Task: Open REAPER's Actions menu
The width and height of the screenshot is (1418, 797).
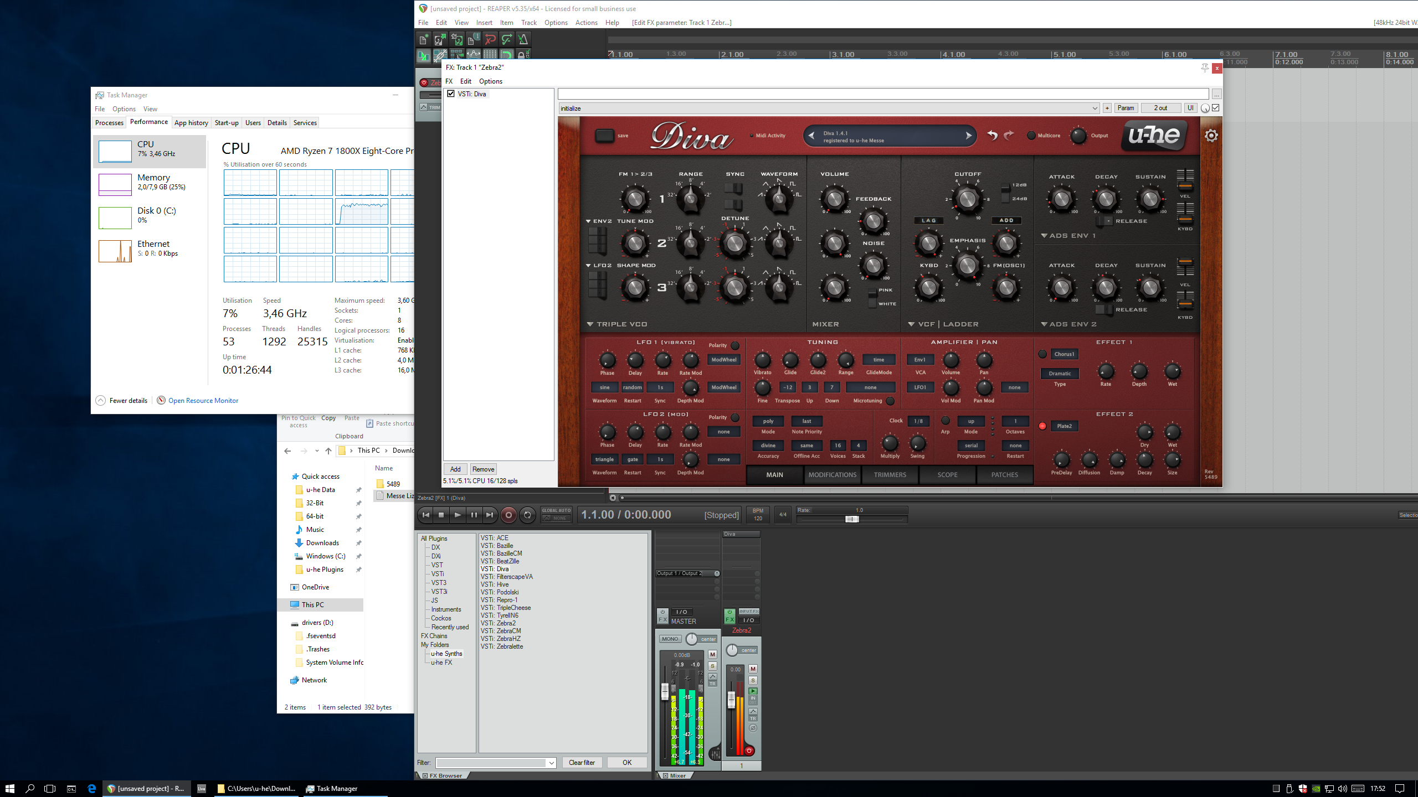Action: coord(586,23)
